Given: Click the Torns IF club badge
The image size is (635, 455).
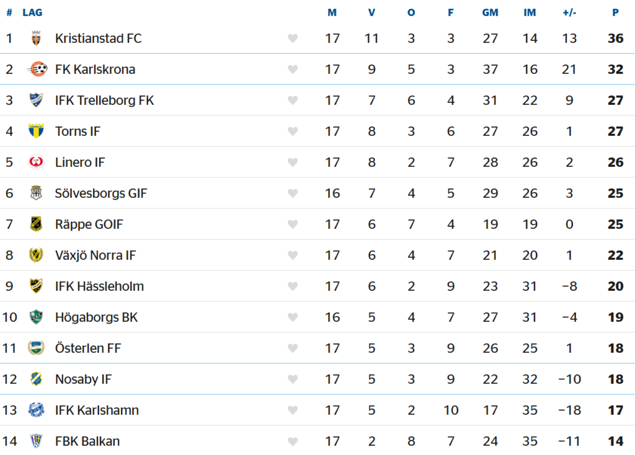Looking at the screenshot, I should click(36, 131).
